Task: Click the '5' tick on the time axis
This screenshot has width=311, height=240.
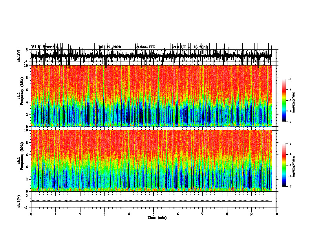Action: (154, 214)
